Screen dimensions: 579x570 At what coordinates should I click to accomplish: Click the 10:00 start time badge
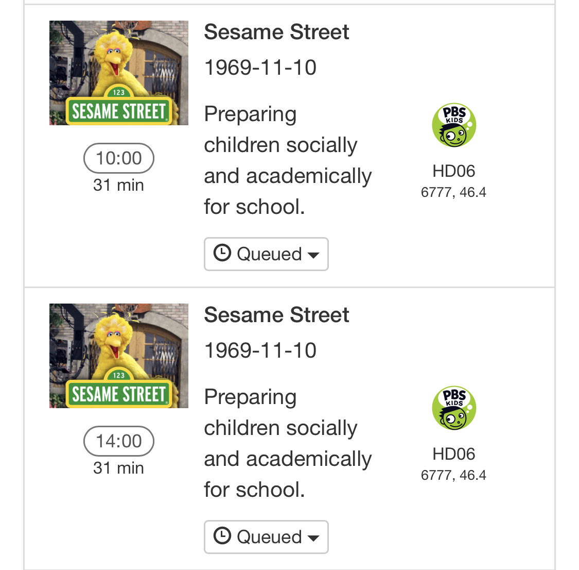119,158
